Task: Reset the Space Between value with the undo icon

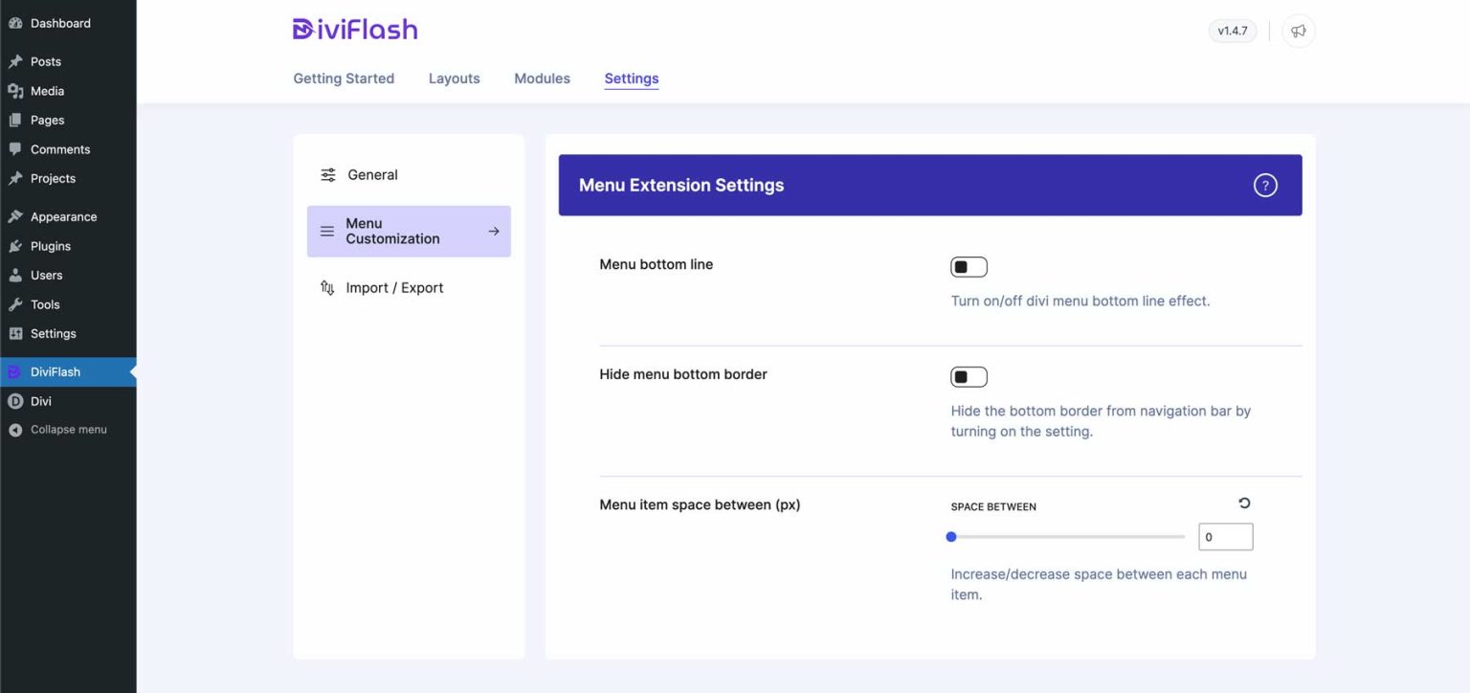Action: coord(1242,503)
